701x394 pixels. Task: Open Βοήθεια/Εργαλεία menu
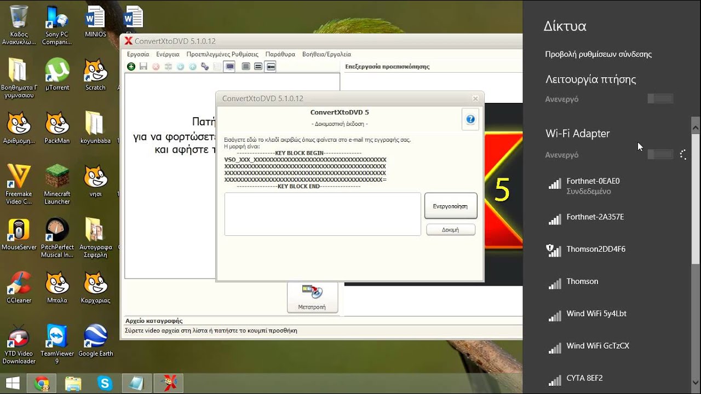[x=326, y=54]
